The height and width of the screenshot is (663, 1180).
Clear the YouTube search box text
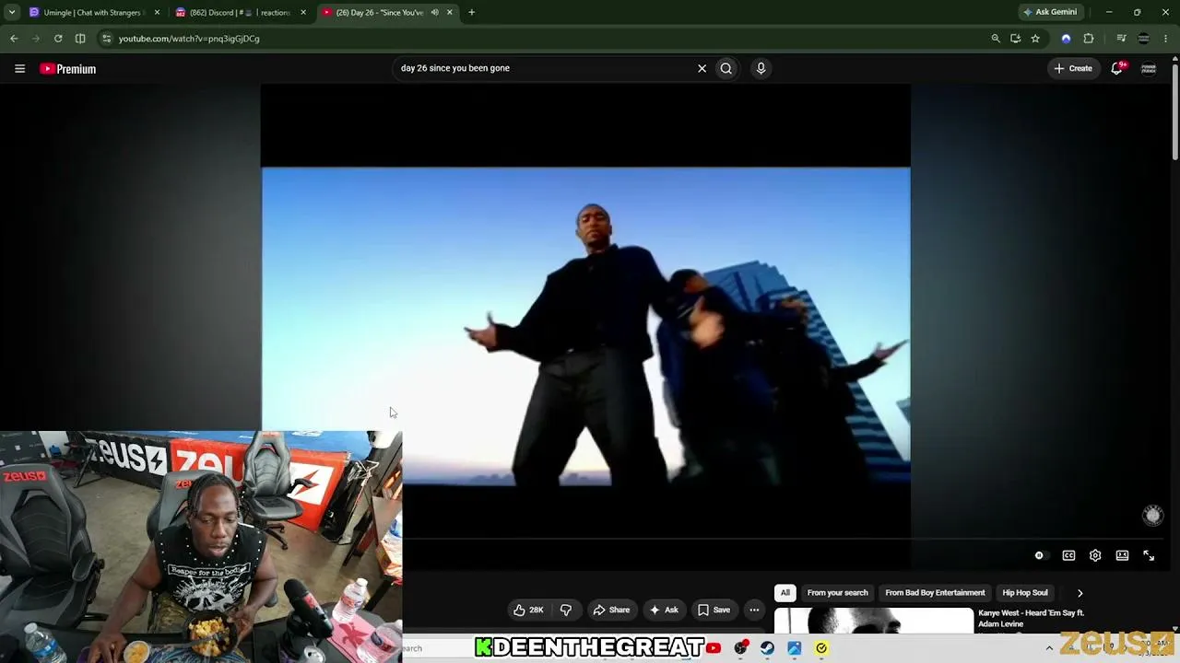pos(702,68)
